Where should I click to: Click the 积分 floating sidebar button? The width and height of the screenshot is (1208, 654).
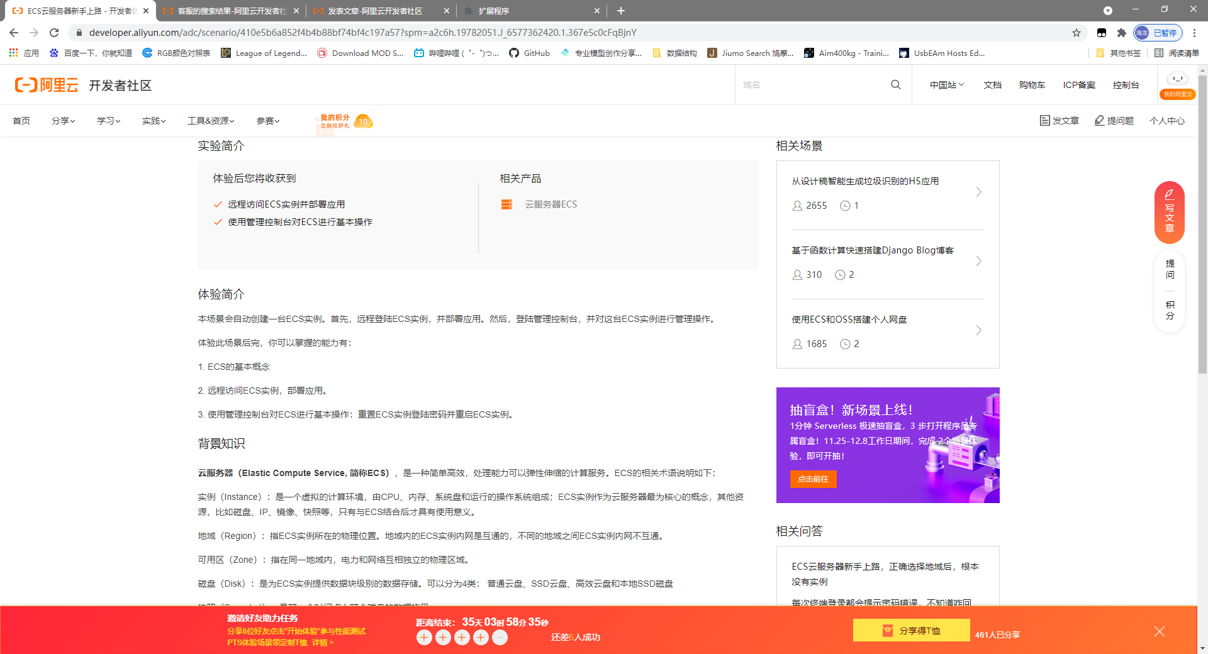click(1170, 310)
